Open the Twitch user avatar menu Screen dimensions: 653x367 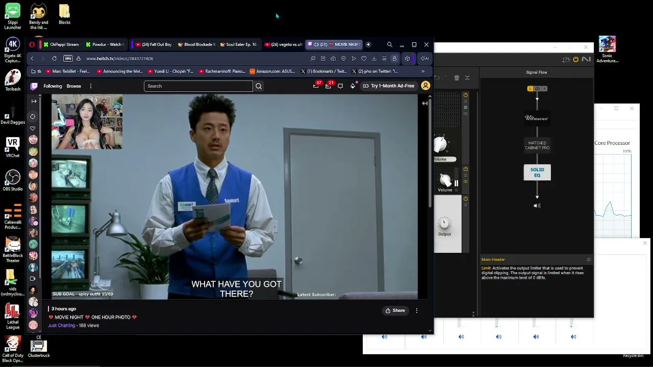(x=425, y=86)
